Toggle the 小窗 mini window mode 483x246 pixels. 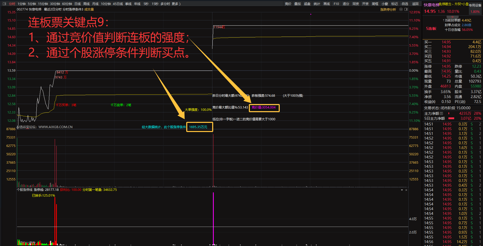pos(385,4)
